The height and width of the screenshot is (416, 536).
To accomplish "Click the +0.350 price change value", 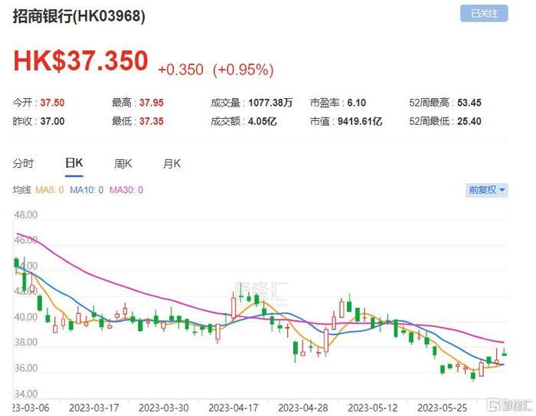I will pyautogui.click(x=181, y=70).
